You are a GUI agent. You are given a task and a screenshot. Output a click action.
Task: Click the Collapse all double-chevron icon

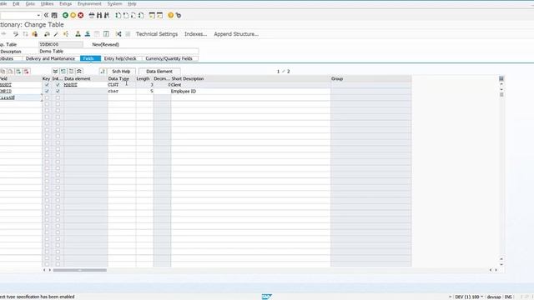pos(79,72)
